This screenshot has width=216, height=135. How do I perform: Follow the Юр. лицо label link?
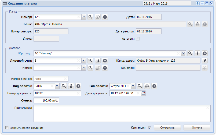(x=25, y=53)
